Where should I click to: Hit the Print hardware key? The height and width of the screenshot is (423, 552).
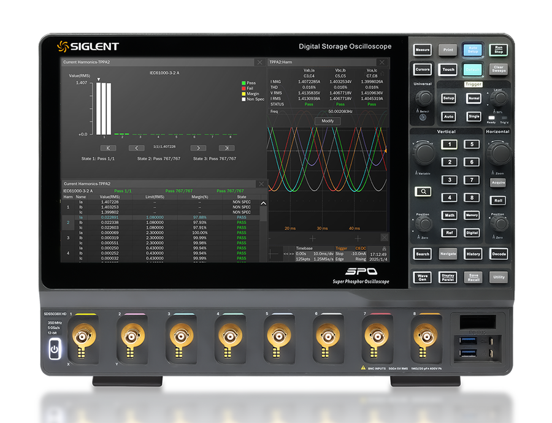click(448, 50)
